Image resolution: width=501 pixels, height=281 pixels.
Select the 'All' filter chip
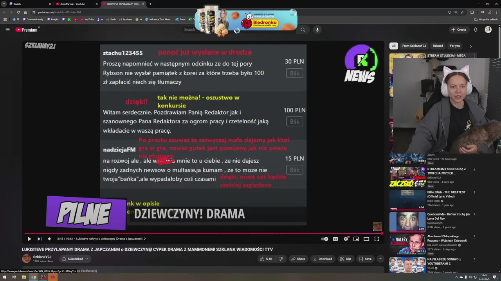(394, 46)
